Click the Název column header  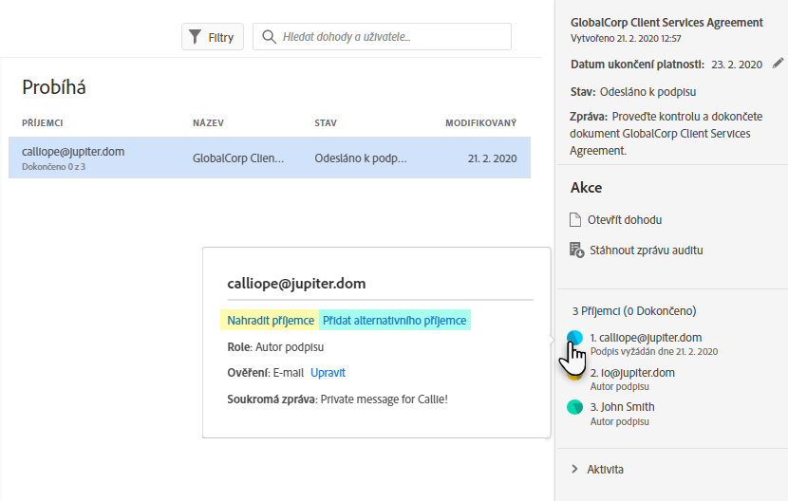pos(208,122)
